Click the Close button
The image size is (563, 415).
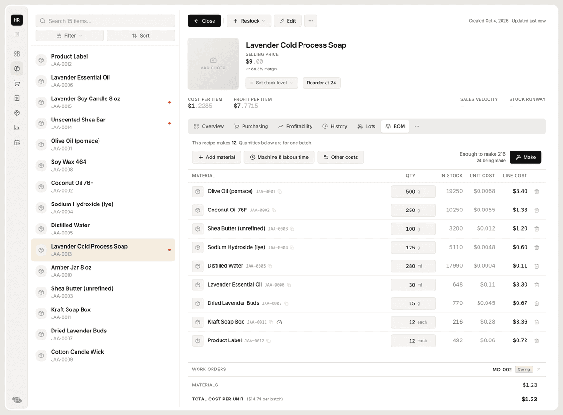204,21
